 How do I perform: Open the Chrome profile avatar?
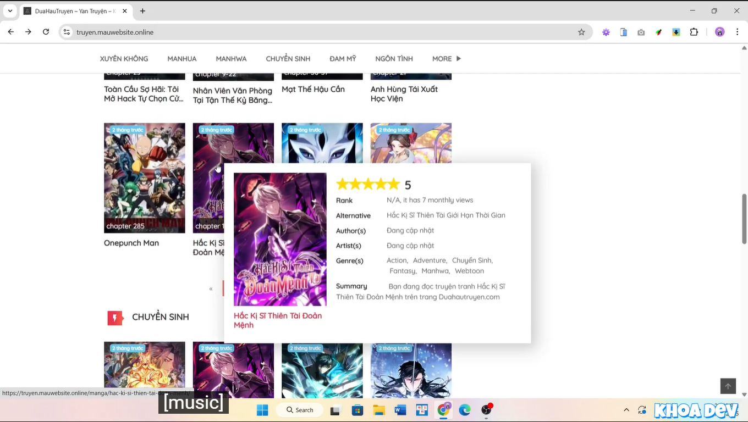pyautogui.click(x=720, y=32)
